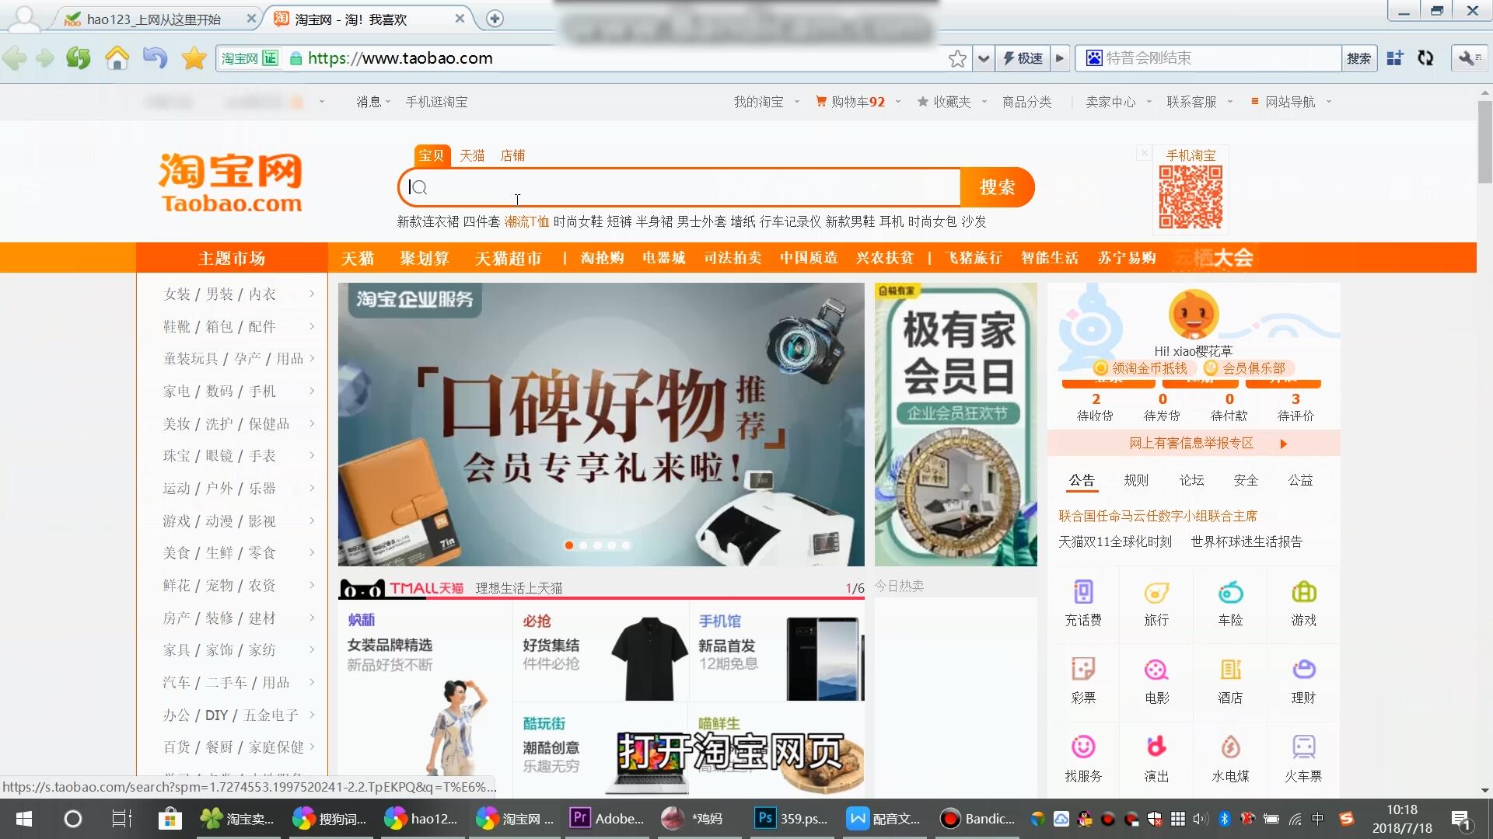
Task: Click the browser back arrow button
Action: point(15,58)
